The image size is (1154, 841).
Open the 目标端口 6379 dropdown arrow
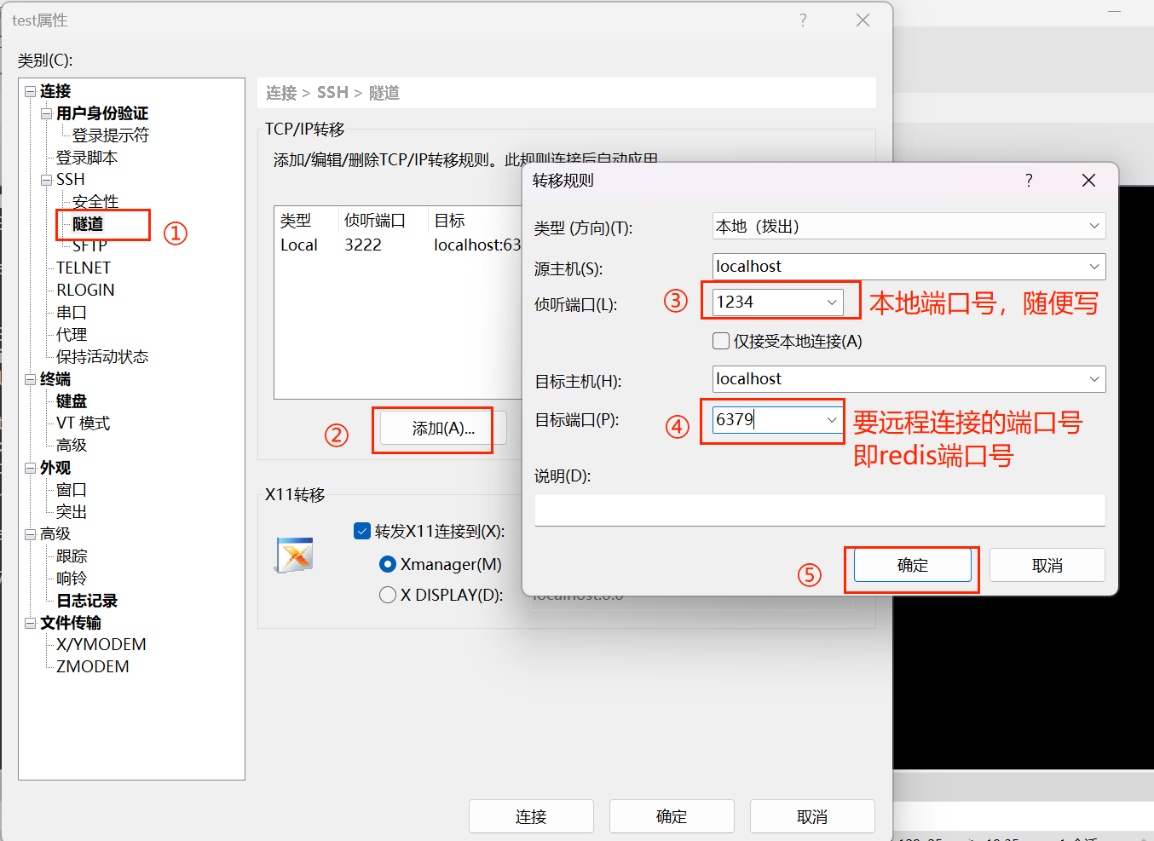[x=832, y=420]
